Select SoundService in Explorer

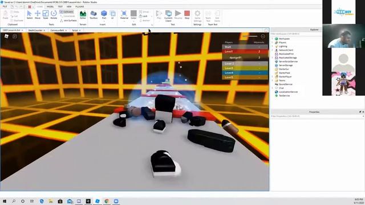[x=285, y=84]
